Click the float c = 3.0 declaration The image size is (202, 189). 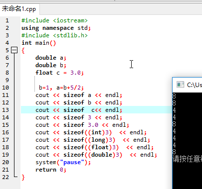[x=59, y=73]
